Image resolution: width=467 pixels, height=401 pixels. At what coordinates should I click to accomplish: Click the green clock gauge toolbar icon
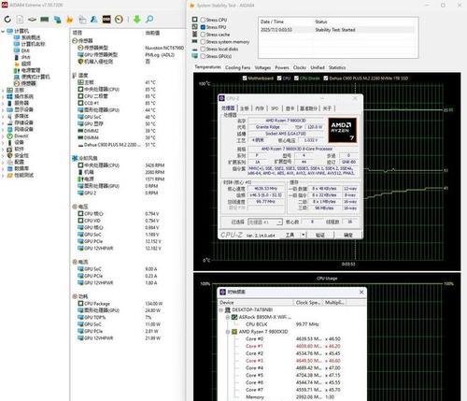(x=119, y=20)
